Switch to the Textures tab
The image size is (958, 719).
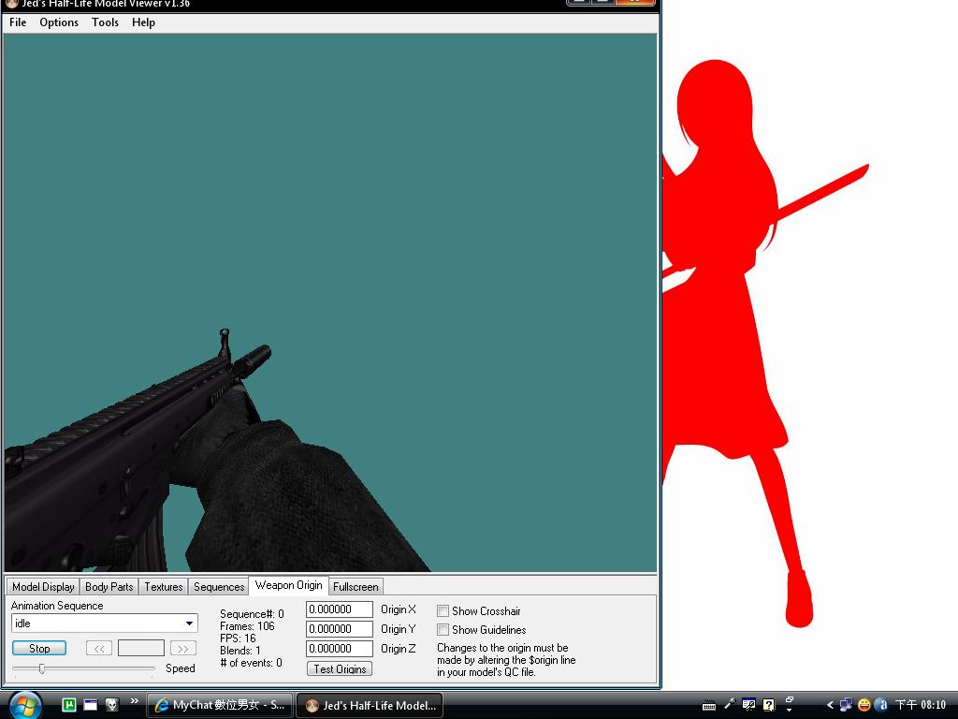[x=163, y=586]
